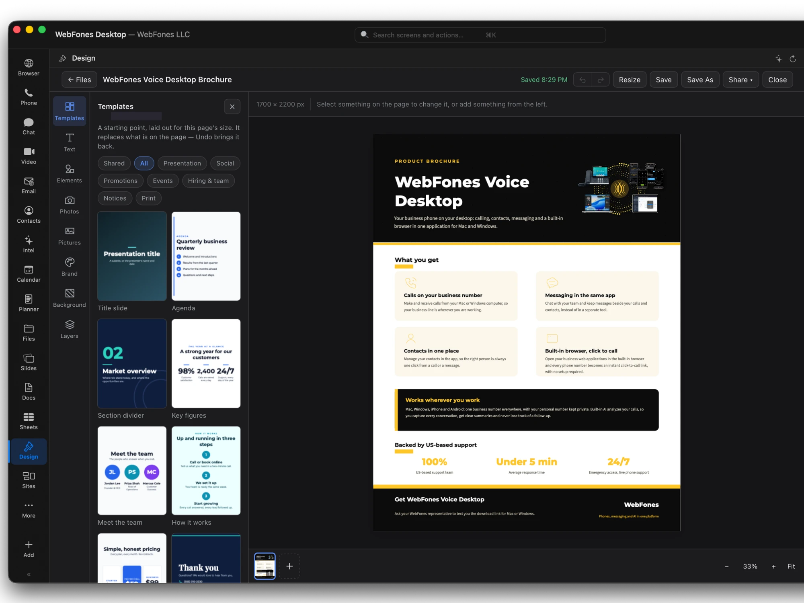
Task: Open Sites in the sidebar
Action: click(x=29, y=480)
